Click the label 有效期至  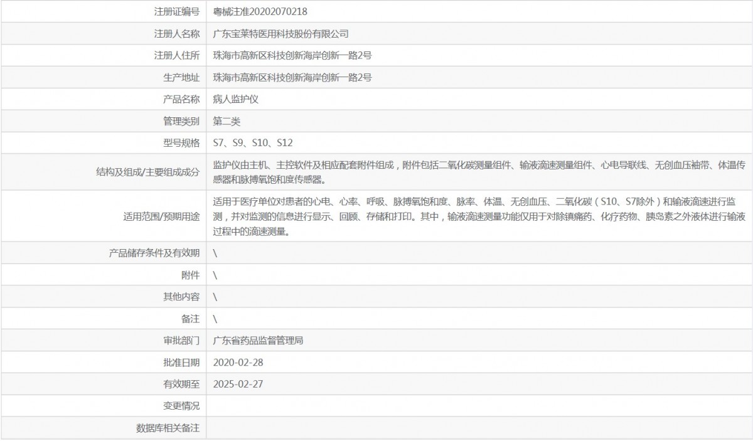tap(181, 385)
